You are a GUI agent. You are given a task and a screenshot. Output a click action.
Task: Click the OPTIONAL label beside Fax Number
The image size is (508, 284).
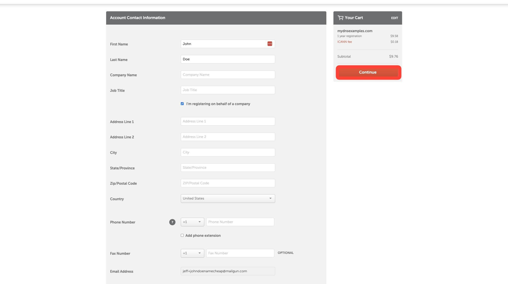285,253
